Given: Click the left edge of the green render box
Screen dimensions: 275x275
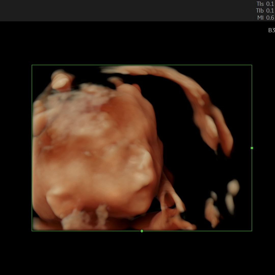Looking at the screenshot, I should point(32,148).
